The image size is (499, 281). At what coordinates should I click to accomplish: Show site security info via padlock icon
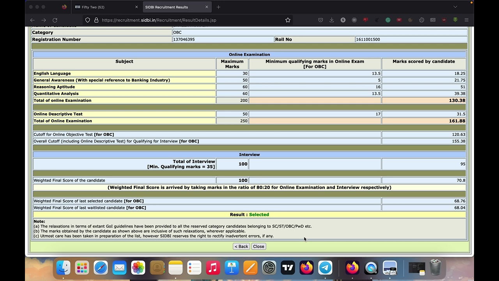pos(96,20)
